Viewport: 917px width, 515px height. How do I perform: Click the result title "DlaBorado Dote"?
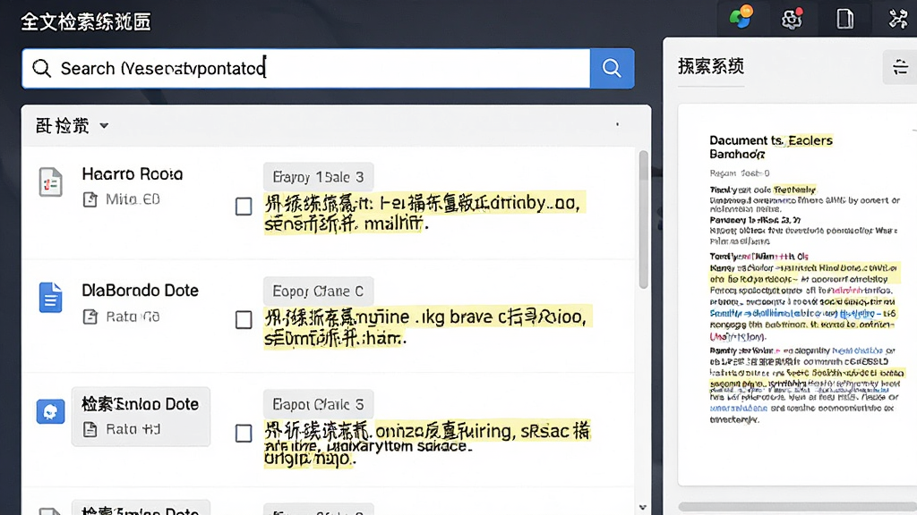point(140,291)
